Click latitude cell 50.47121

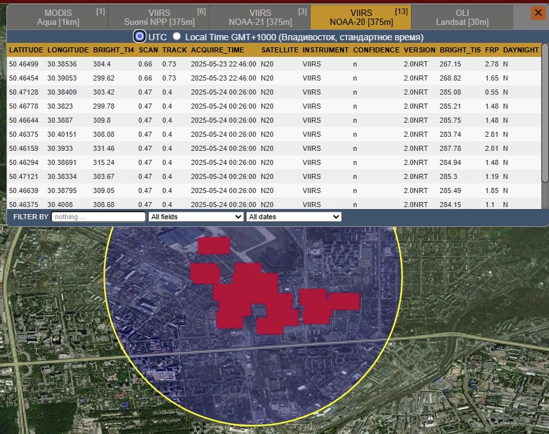click(24, 176)
